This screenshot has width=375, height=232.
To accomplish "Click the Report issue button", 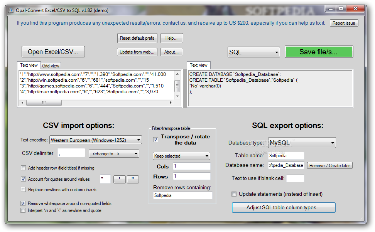I will tap(344, 23).
